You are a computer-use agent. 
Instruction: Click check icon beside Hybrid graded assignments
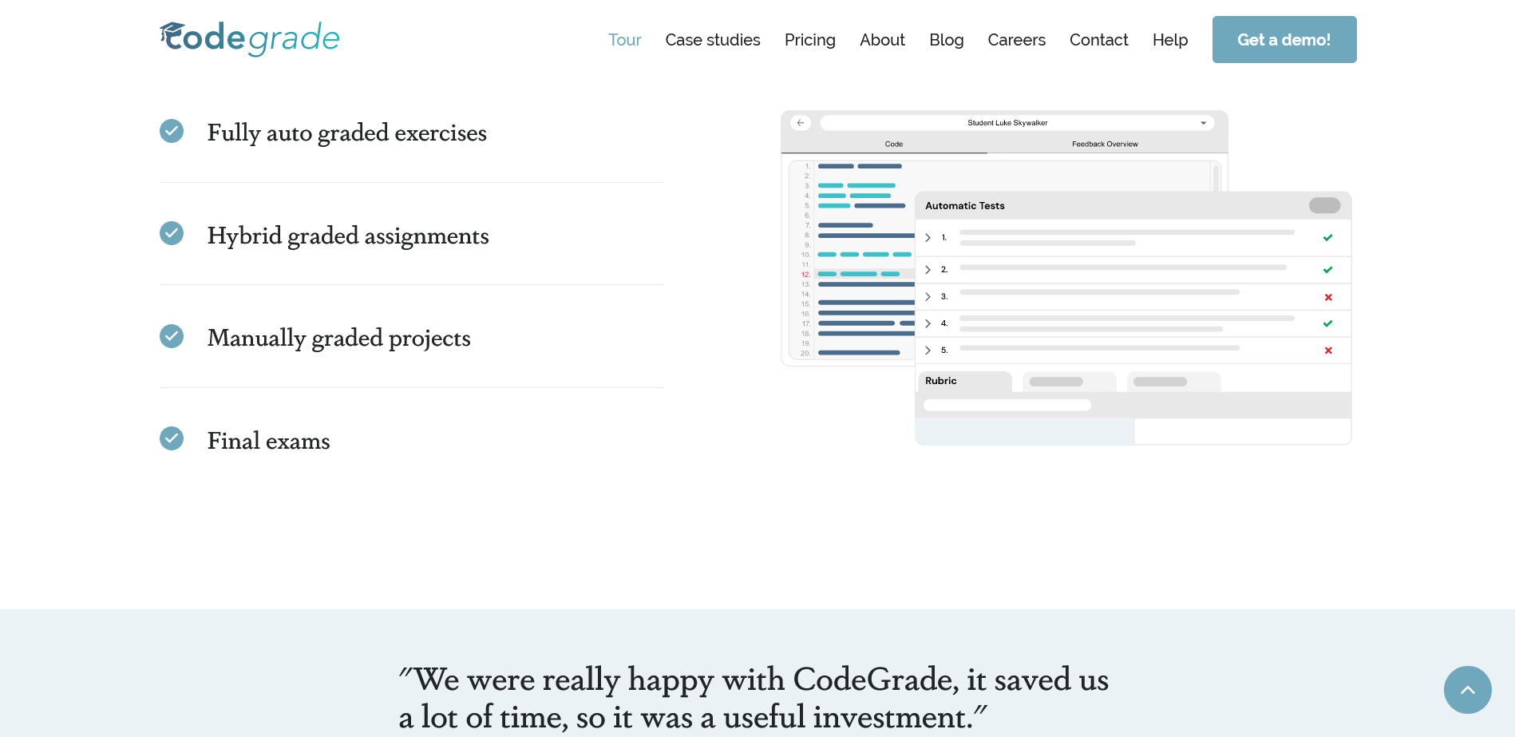pyautogui.click(x=172, y=233)
